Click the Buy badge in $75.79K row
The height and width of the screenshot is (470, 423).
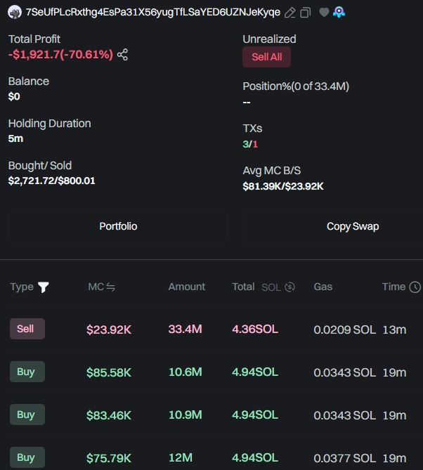pyautogui.click(x=27, y=457)
